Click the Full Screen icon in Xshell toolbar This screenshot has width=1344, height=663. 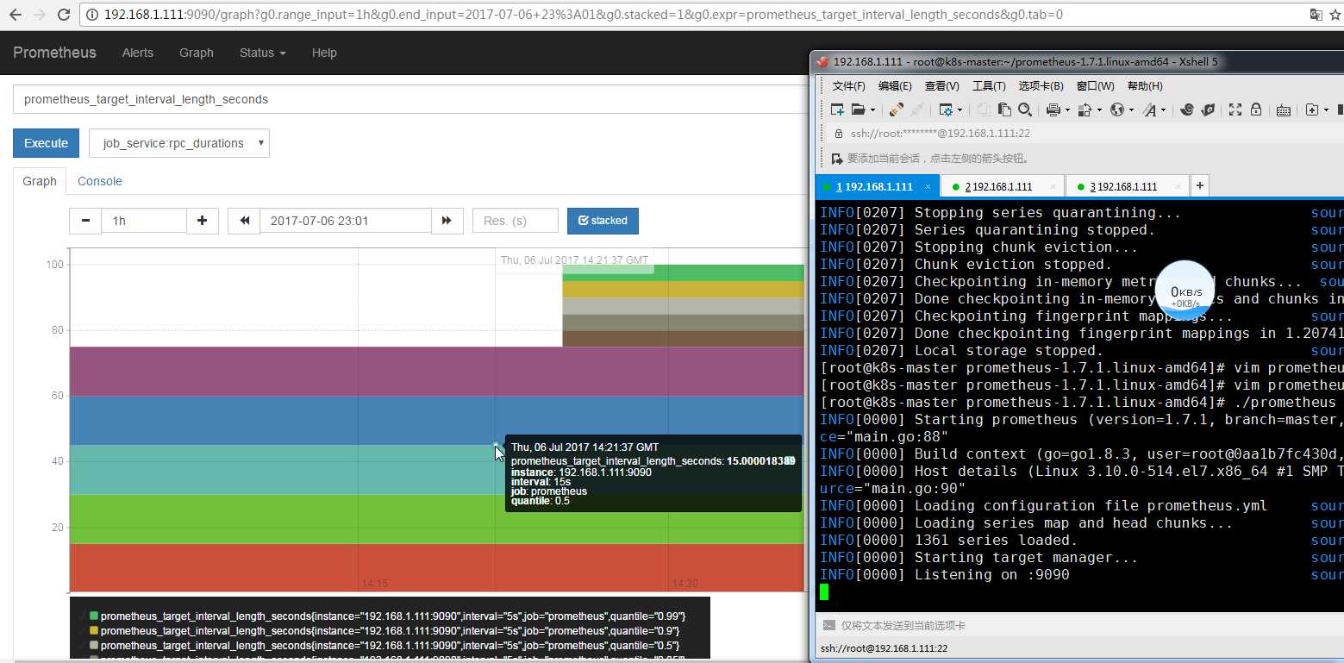point(1235,109)
